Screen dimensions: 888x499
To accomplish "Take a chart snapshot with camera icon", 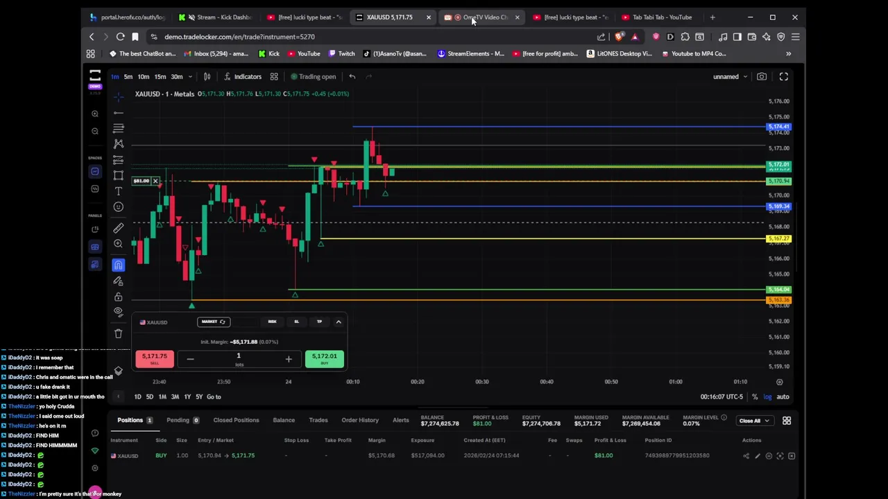I will click(762, 77).
